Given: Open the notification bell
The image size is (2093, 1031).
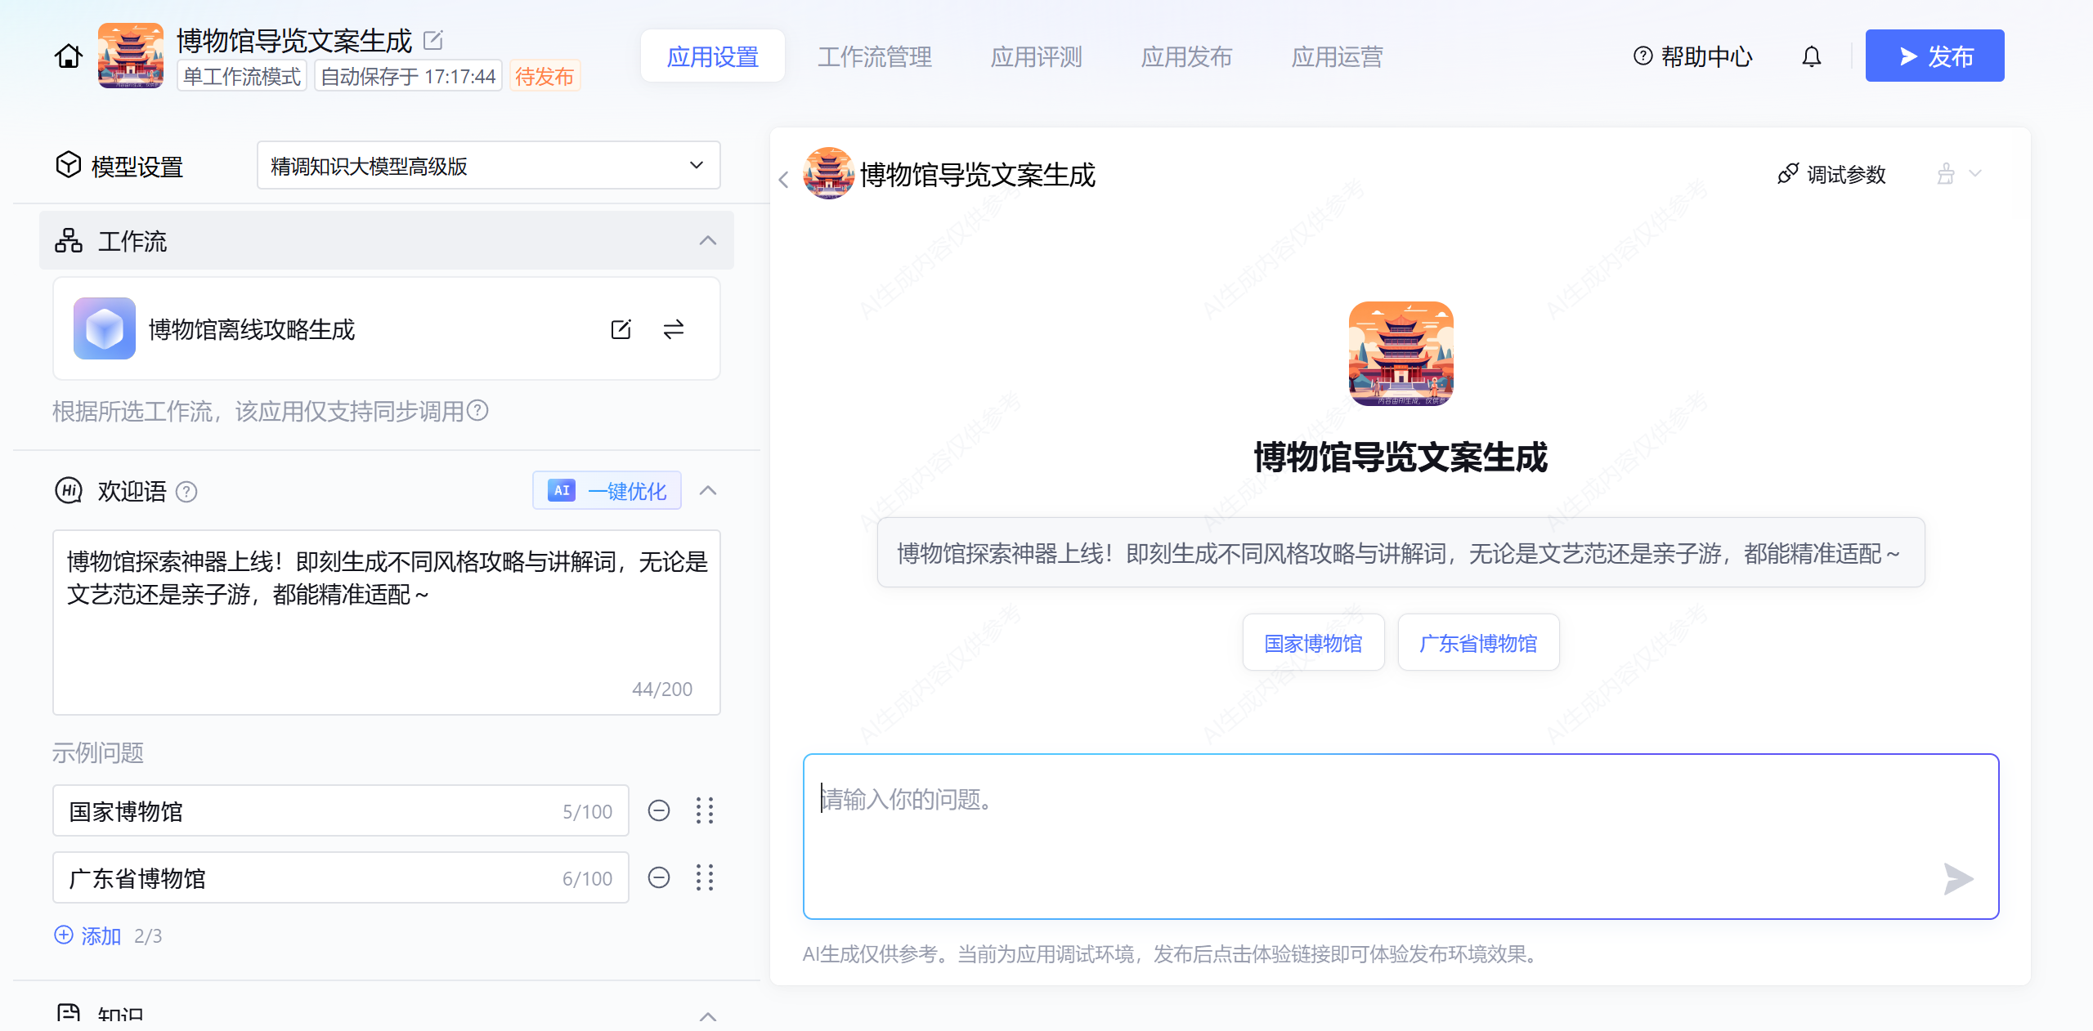Looking at the screenshot, I should coord(1811,56).
